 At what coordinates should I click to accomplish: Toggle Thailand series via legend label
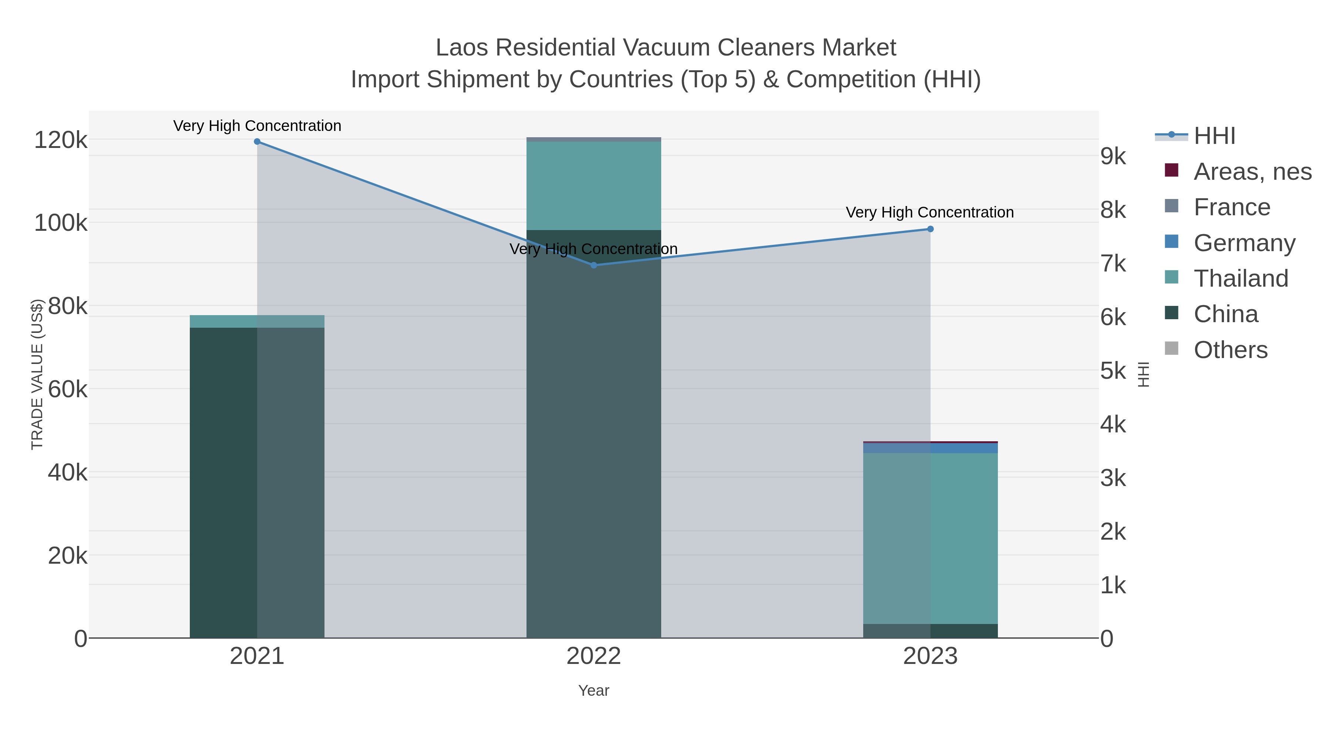[1241, 278]
